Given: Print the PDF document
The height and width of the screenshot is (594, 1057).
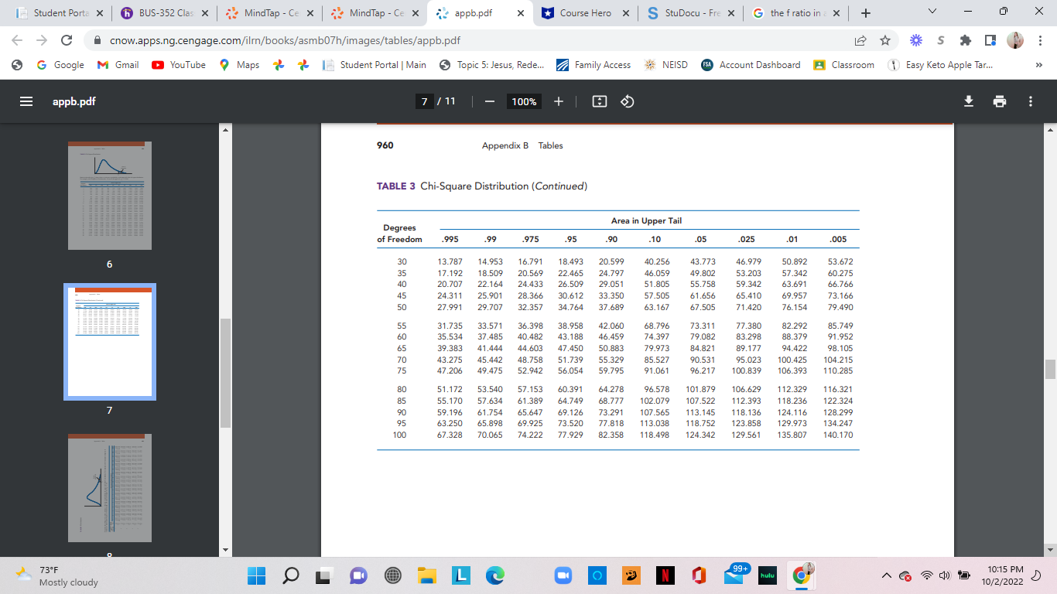Looking at the screenshot, I should pyautogui.click(x=1000, y=101).
